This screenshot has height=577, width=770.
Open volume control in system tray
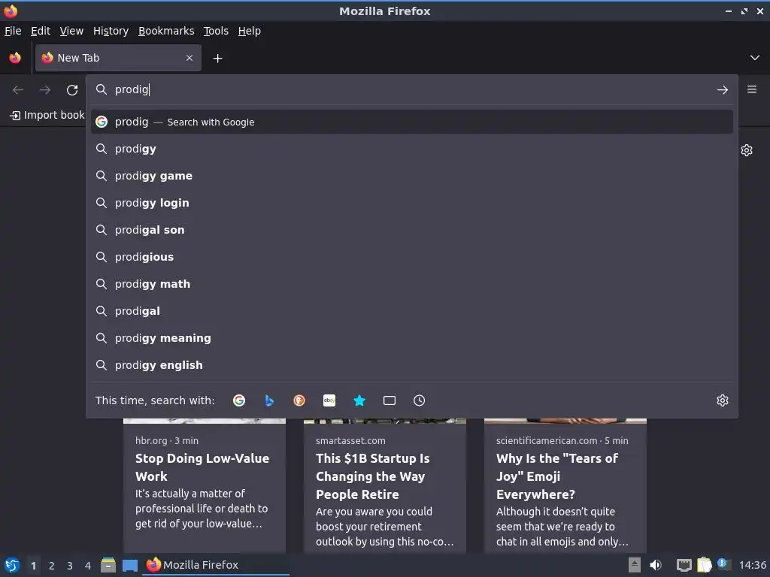(656, 565)
